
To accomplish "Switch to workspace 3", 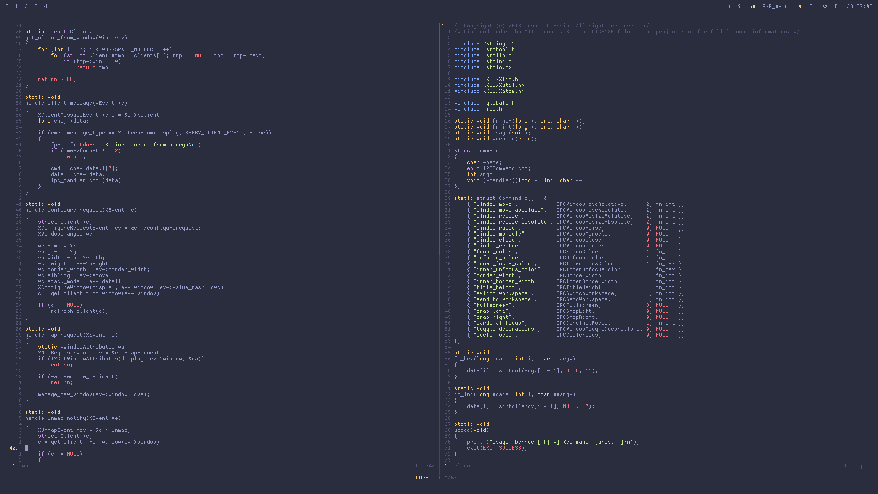I will (36, 6).
